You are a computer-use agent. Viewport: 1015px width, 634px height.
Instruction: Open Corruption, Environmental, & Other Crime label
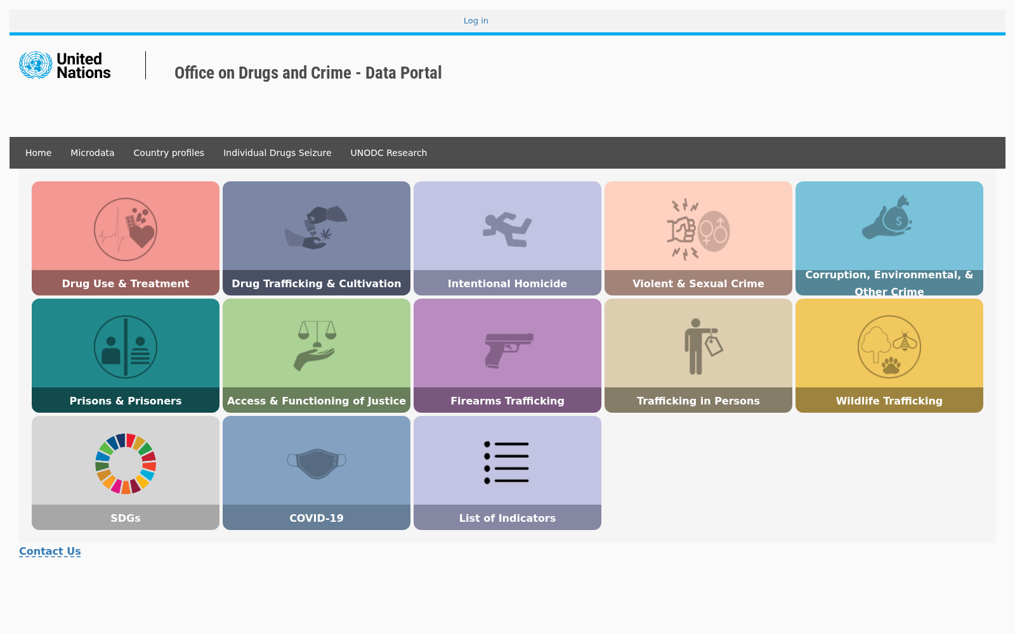889,283
